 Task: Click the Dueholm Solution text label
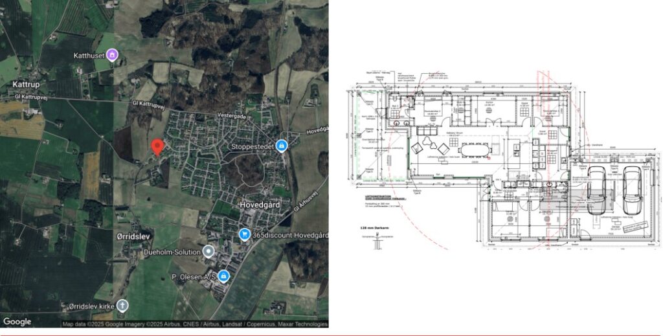click(x=167, y=251)
